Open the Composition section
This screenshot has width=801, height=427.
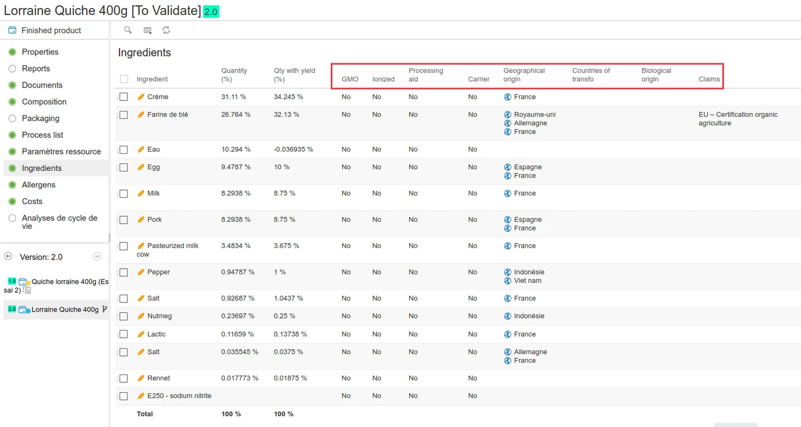(x=44, y=102)
